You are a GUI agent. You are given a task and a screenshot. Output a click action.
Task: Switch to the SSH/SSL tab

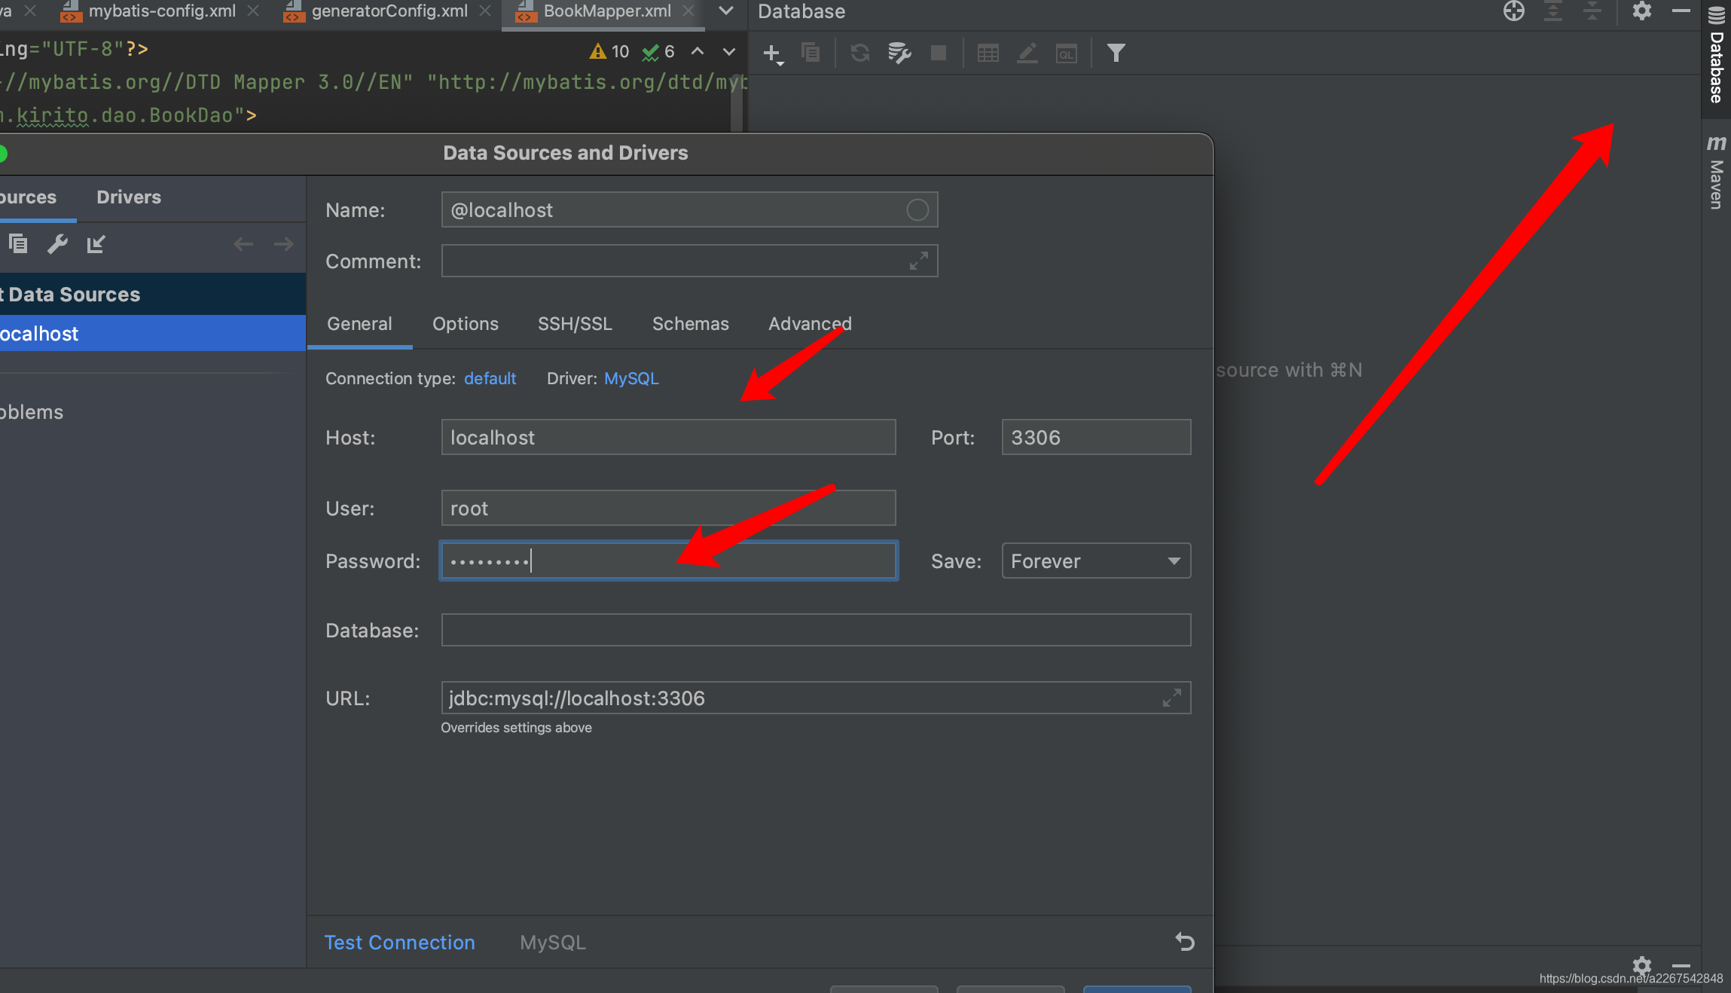pyautogui.click(x=575, y=324)
